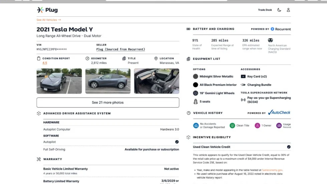327x184 pixels.
Task: Click the Present title status text
Action: (x=133, y=63)
